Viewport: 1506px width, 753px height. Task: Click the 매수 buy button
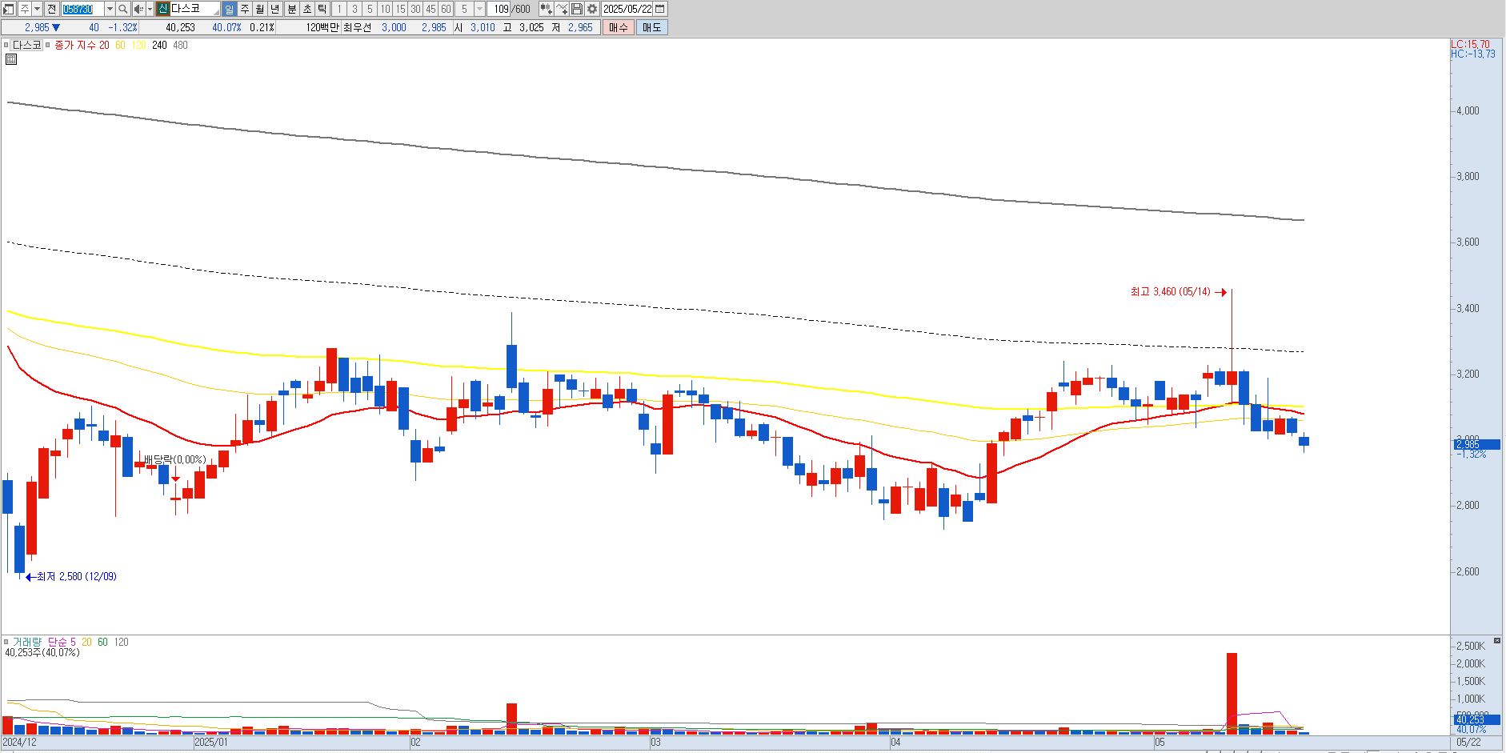[x=618, y=27]
